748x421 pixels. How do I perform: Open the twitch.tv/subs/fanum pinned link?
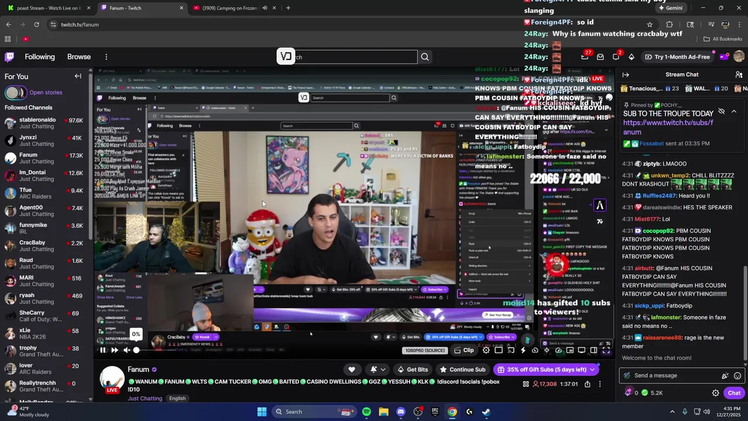coord(668,127)
